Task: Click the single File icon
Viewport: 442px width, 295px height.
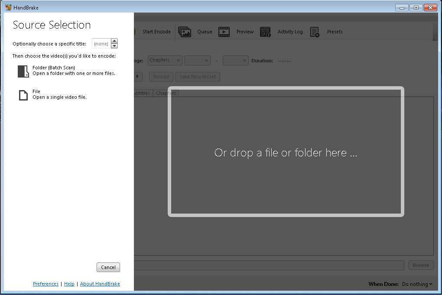Action: 23,95
